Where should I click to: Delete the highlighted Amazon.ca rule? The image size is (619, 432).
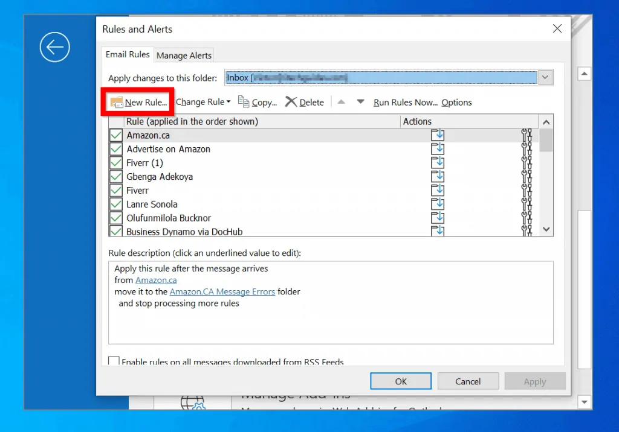[x=305, y=102]
